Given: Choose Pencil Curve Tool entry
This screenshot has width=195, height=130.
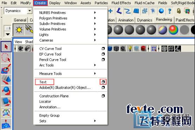Looking at the screenshot, I should tap(53, 60).
